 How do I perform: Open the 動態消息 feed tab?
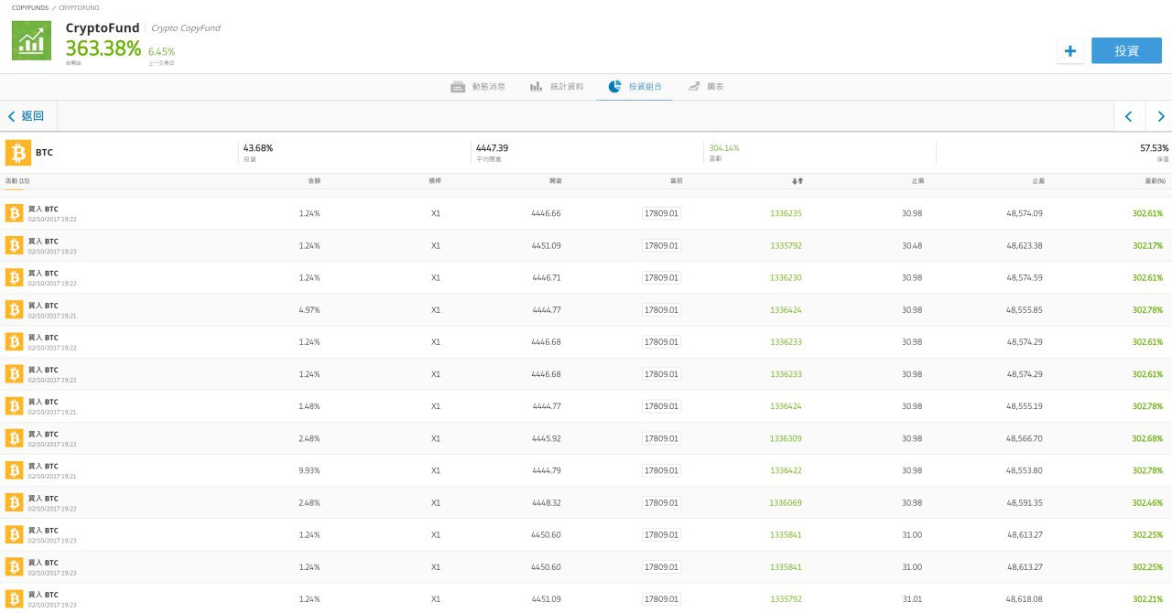tap(478, 87)
